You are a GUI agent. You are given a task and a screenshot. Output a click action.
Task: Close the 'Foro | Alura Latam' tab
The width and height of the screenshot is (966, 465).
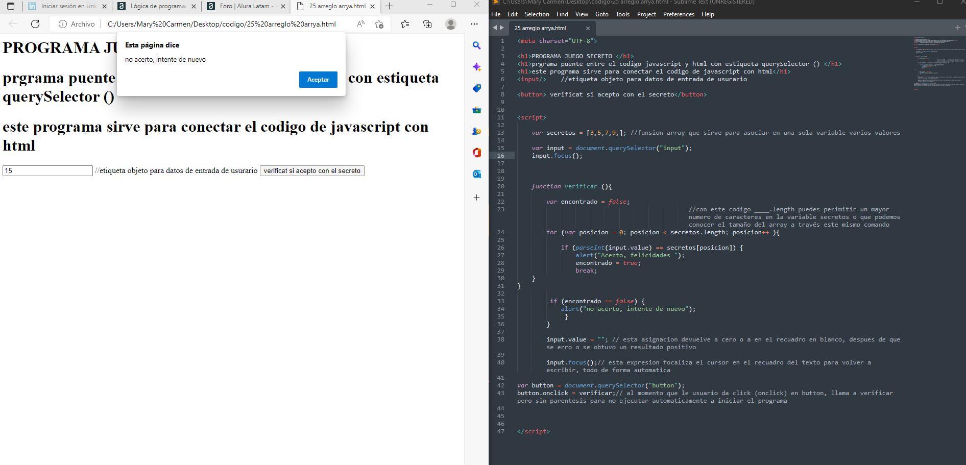pos(282,6)
